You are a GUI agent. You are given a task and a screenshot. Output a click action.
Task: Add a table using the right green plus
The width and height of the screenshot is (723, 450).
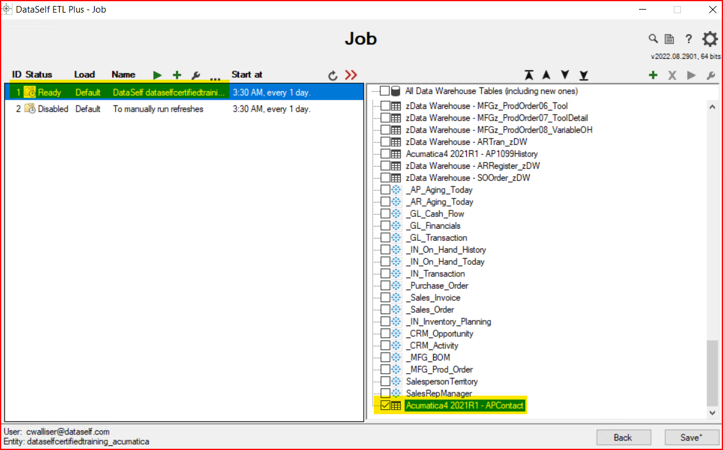(x=653, y=75)
